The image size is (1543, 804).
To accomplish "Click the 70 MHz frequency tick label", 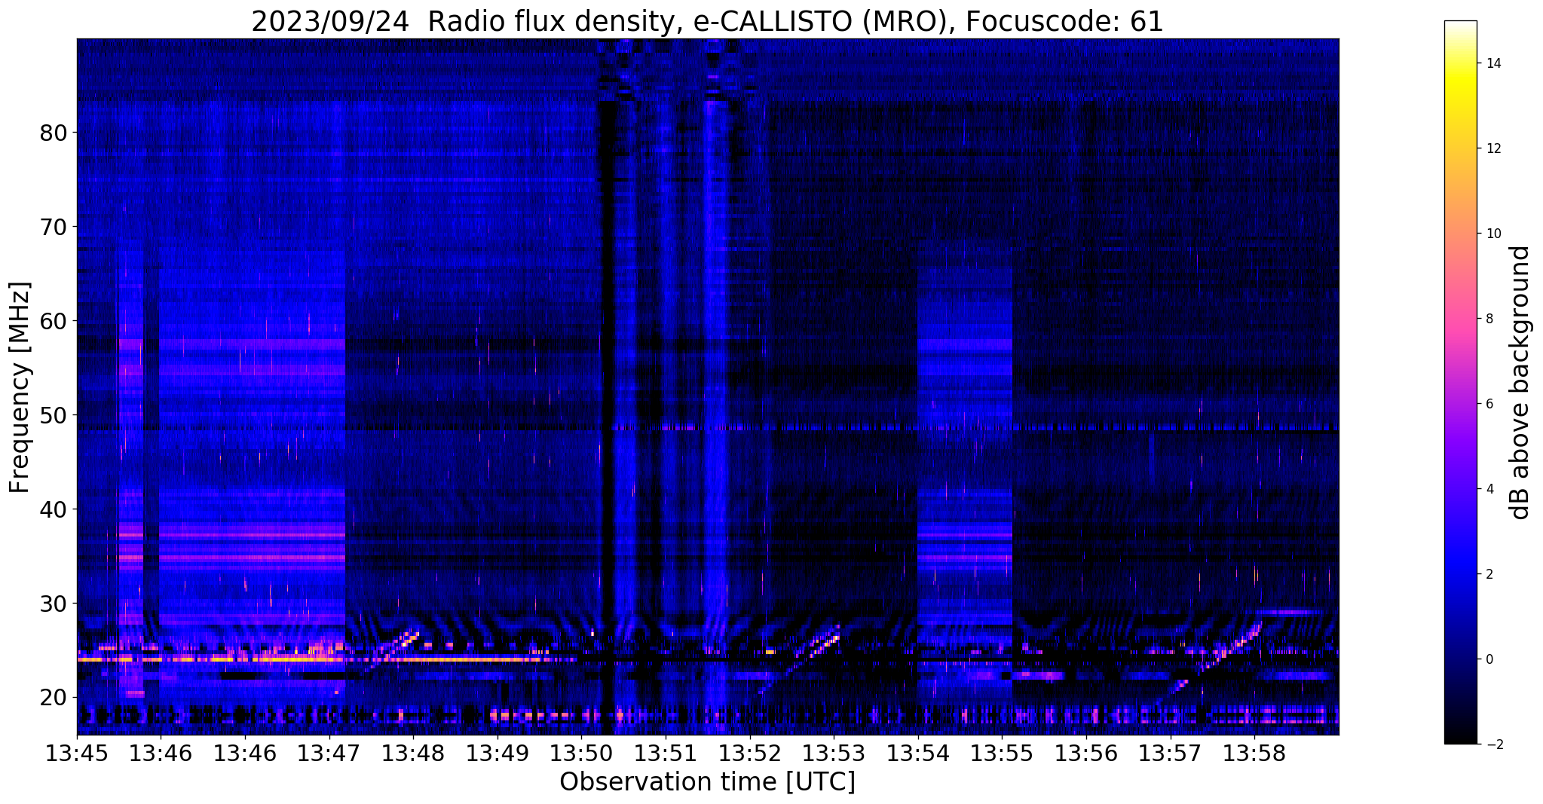I will pos(53,227).
